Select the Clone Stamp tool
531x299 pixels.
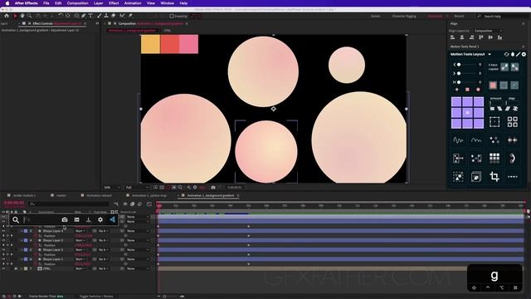[x=106, y=16]
